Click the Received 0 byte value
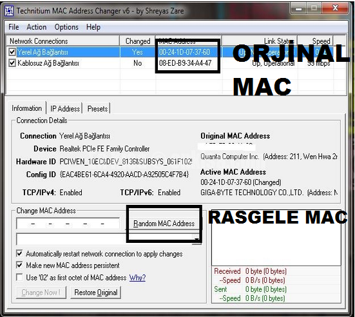 (x=266, y=271)
